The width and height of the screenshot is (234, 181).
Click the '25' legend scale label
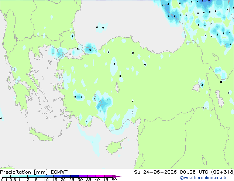coord(72,180)
